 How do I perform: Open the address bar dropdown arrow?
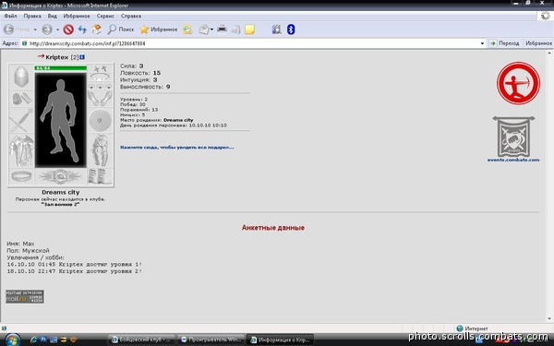pyautogui.click(x=482, y=43)
